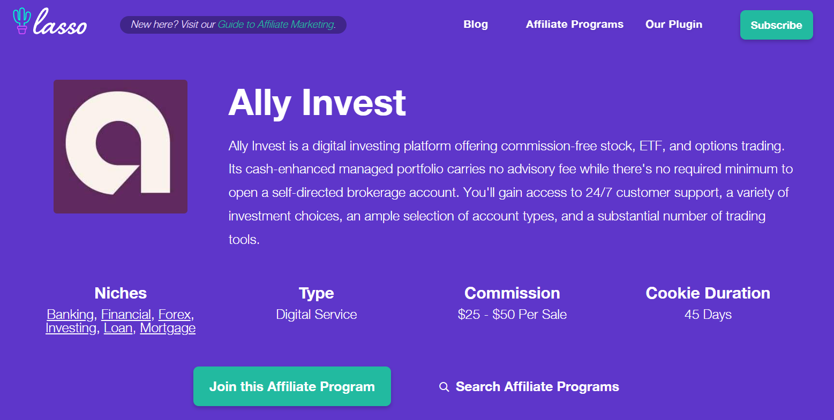Click the Ally Invest page heading
This screenshot has height=420, width=834.
click(317, 103)
